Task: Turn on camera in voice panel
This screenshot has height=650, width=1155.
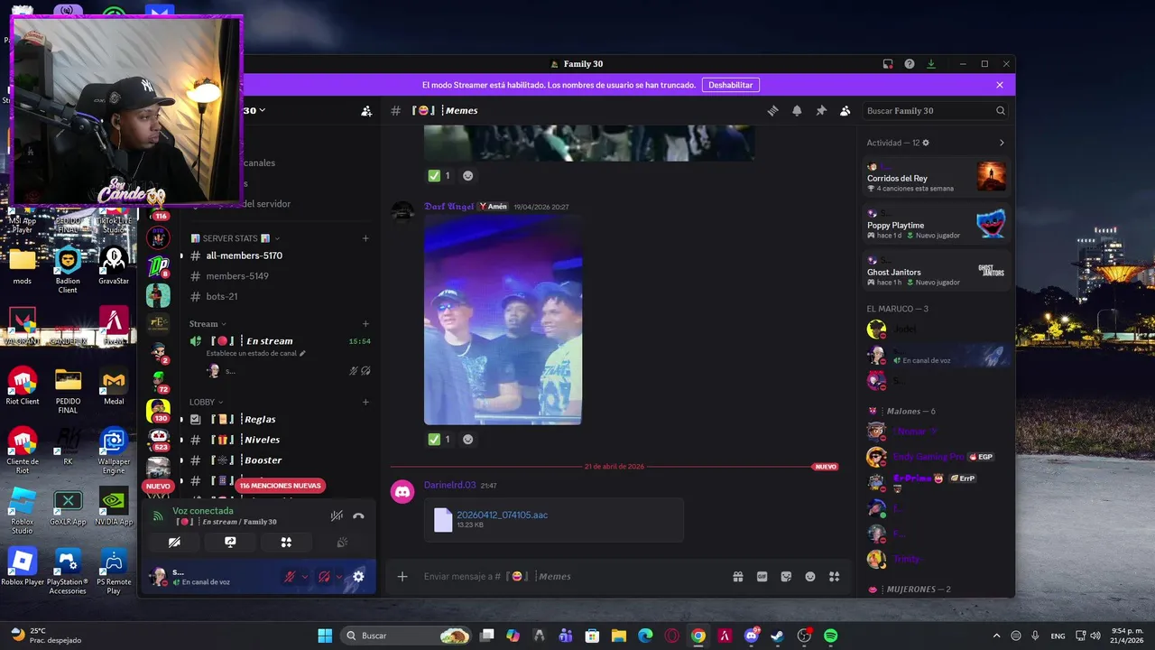Action: click(x=174, y=543)
